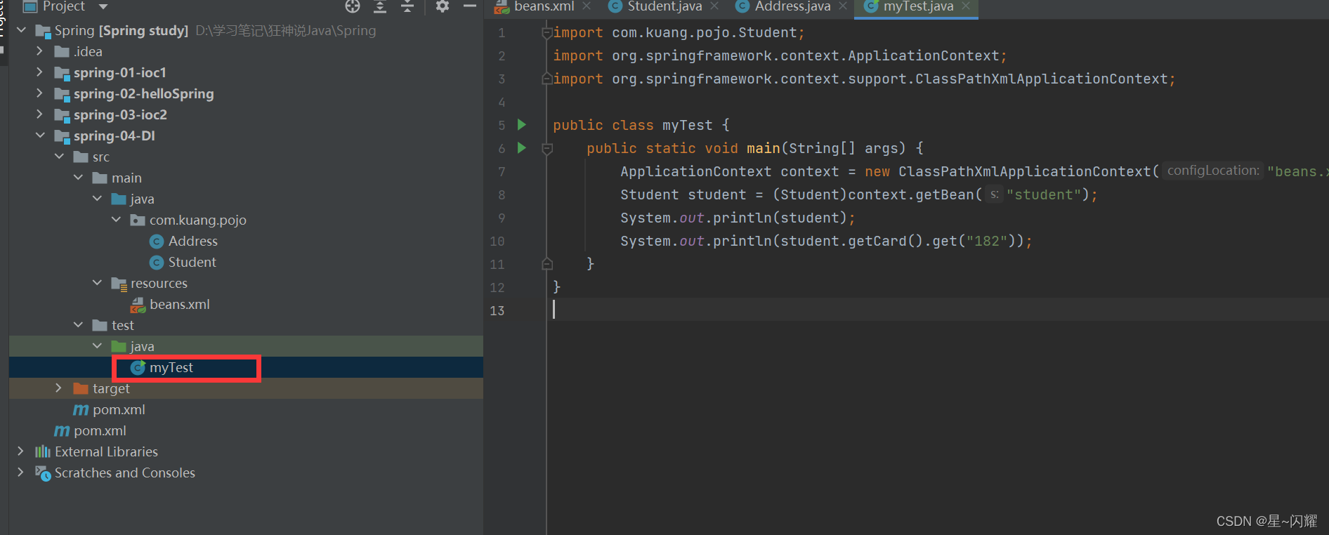Click the expand all icon in Project toolbar
The image size is (1329, 535).
(380, 6)
